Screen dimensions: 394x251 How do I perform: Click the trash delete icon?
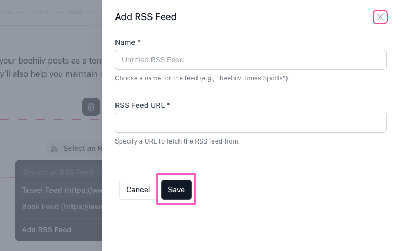coord(91,107)
